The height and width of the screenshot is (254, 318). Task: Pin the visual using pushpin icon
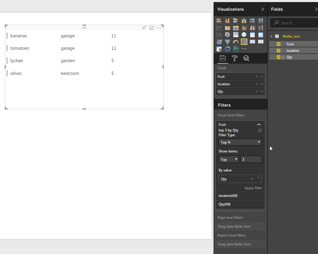(144, 28)
